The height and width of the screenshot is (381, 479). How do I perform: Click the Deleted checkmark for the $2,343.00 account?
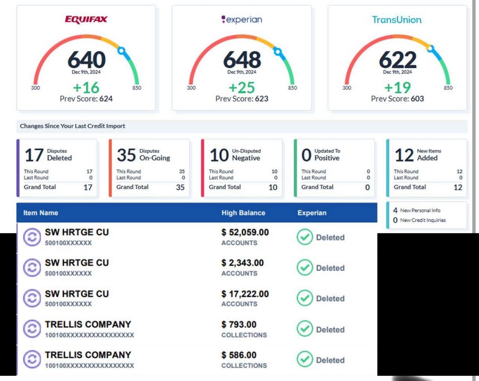point(305,268)
